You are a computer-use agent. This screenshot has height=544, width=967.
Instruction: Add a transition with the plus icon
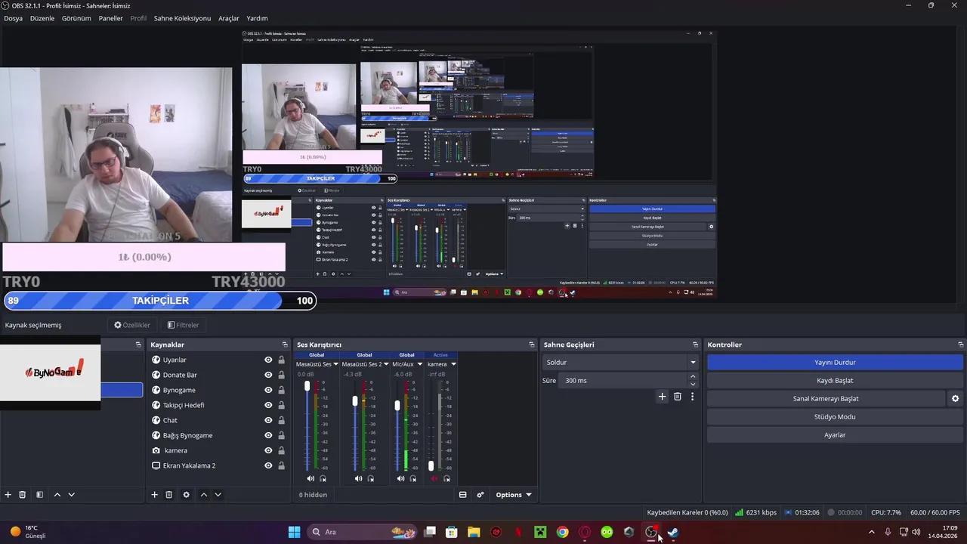tap(663, 397)
